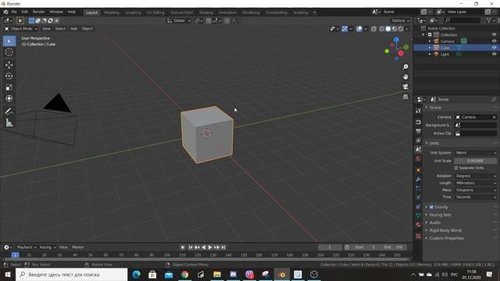
Task: Open the Time Seconds dropdown
Action: click(476, 197)
